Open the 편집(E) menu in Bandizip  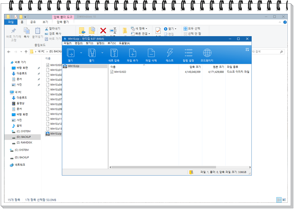pyautogui.click(x=79, y=43)
